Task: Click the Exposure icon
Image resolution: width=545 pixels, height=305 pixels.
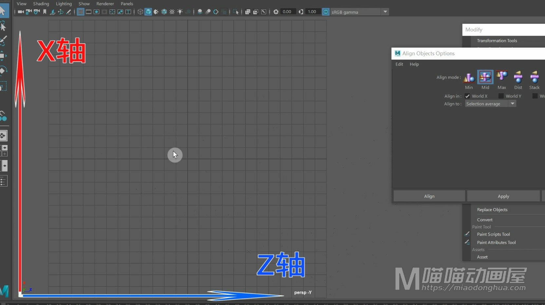Action: 276,12
